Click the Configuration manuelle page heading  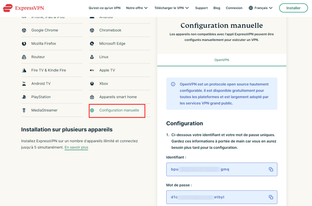tap(222, 25)
